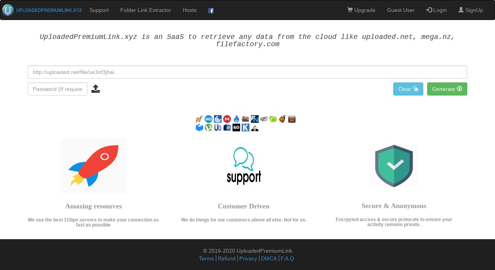Click the 'Amazing resources' heading
The height and width of the screenshot is (270, 495).
coord(93,206)
